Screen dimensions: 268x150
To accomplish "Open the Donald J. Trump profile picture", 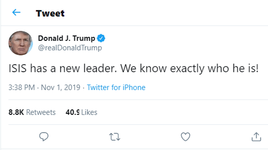I will tap(21, 43).
